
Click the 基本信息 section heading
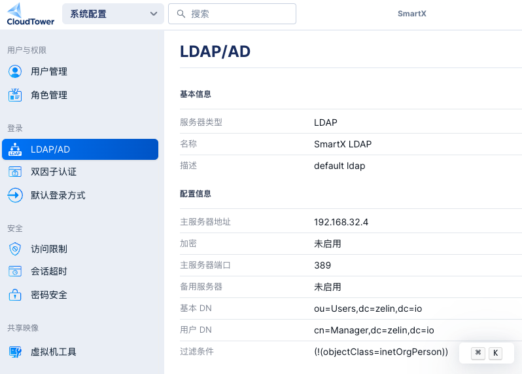[196, 94]
